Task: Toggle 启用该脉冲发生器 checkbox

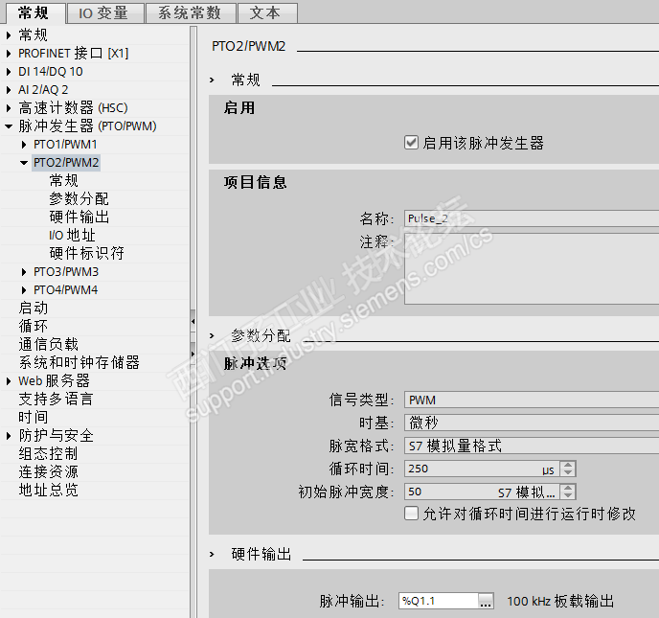Action: (x=411, y=143)
